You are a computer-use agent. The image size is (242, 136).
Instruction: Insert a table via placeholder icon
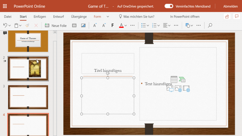point(174,79)
